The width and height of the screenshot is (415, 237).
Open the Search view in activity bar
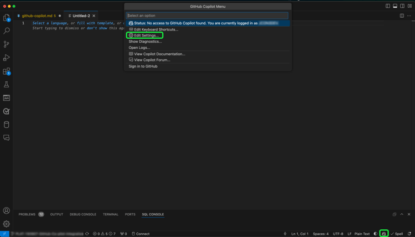click(6, 30)
